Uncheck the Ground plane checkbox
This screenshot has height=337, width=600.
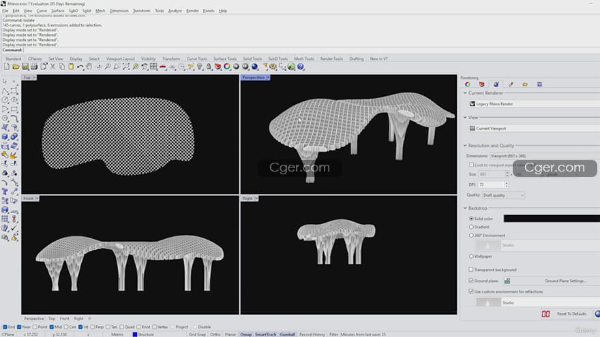[x=472, y=280]
